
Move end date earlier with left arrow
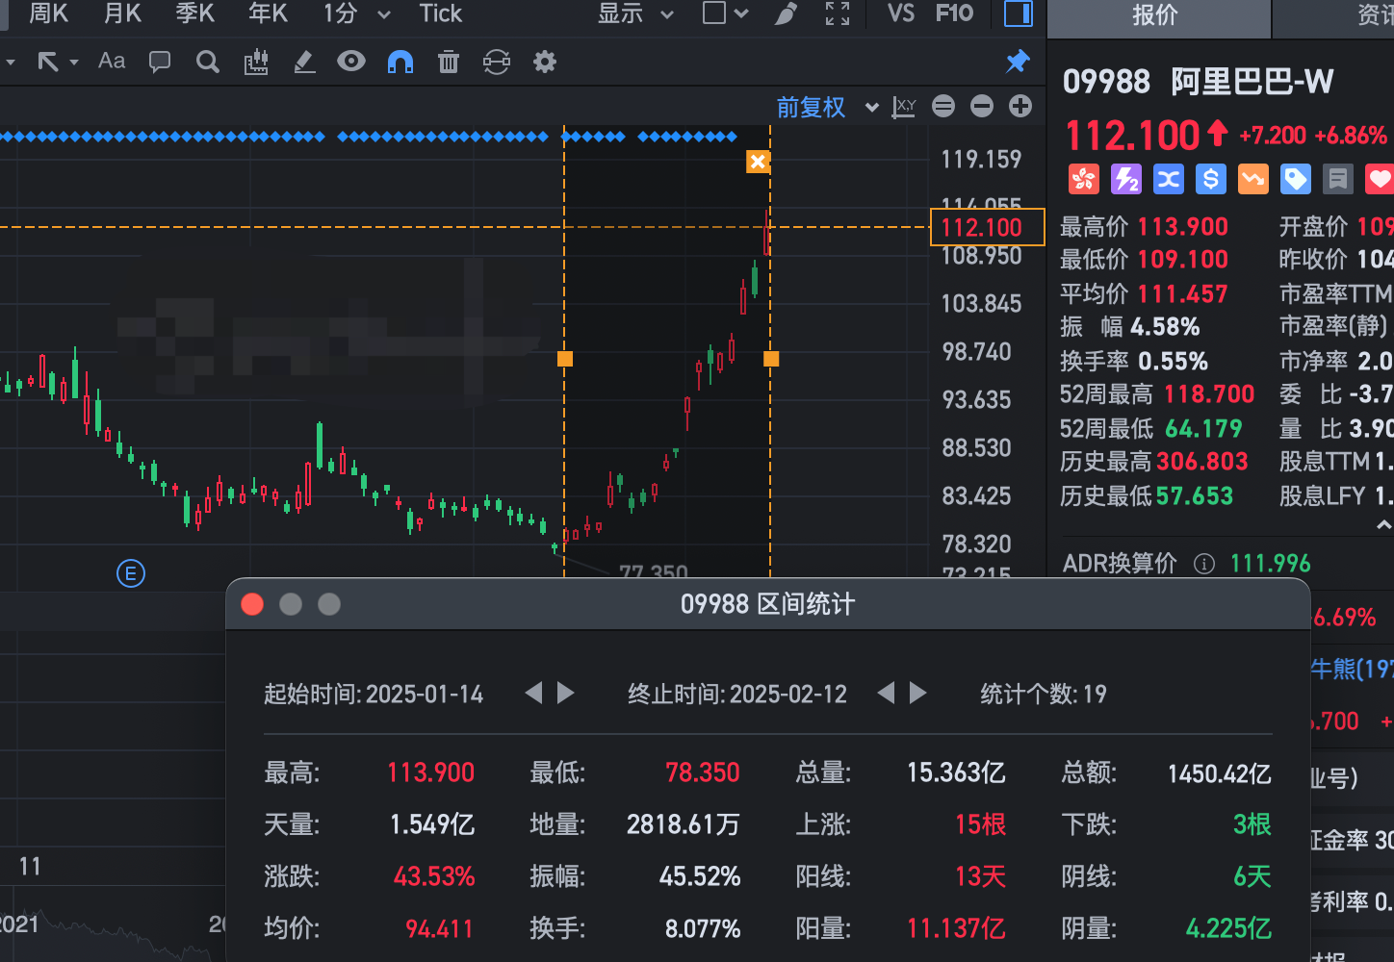886,693
